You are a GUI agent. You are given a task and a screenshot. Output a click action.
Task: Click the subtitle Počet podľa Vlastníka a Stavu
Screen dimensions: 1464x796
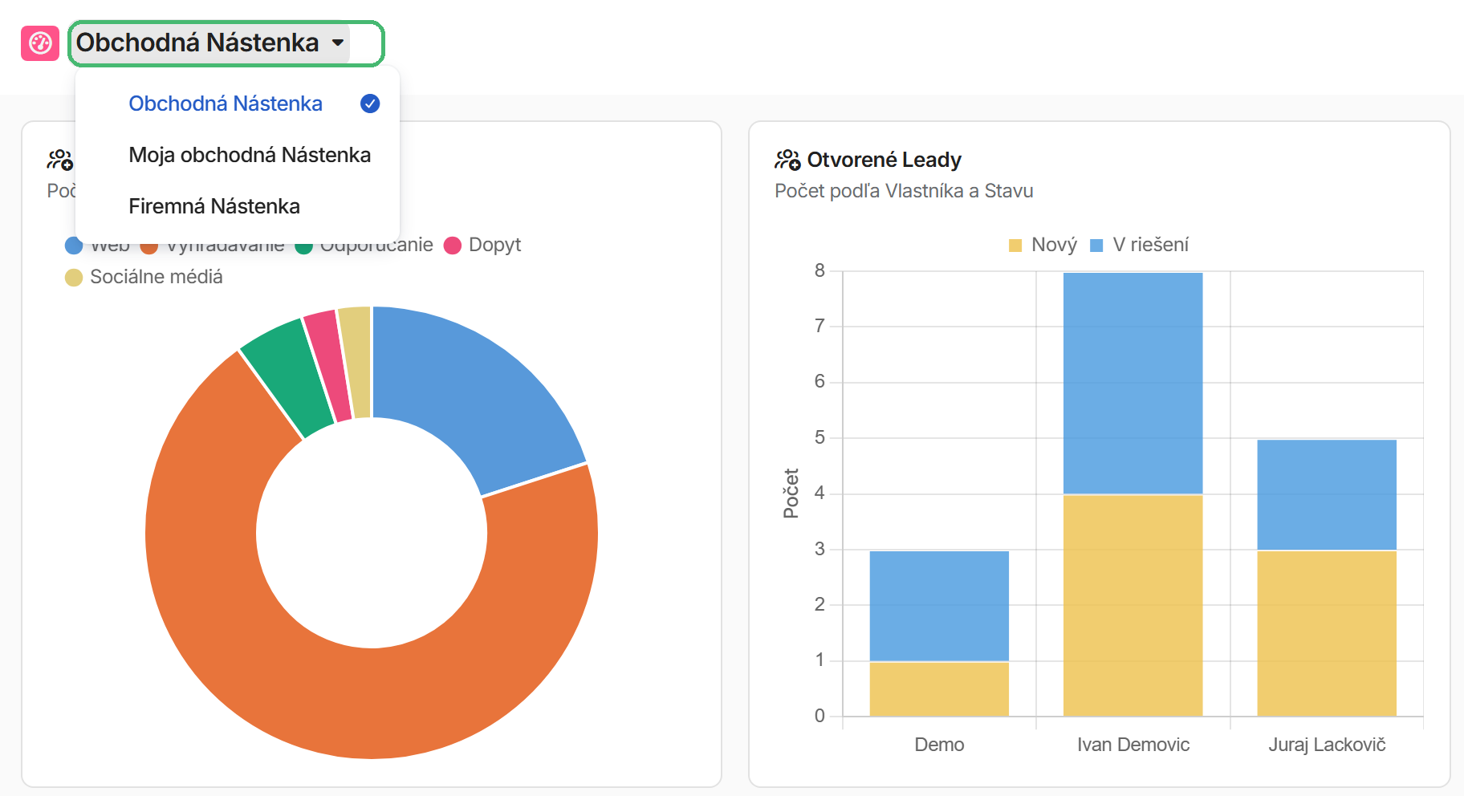tap(904, 191)
